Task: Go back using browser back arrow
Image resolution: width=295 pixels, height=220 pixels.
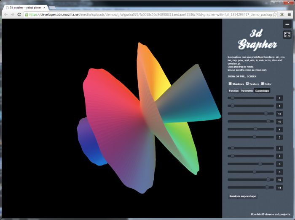Action: click(x=5, y=14)
